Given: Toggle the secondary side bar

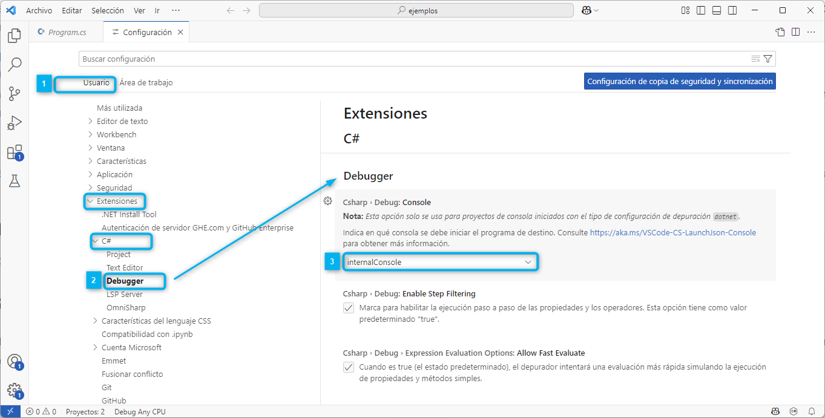Looking at the screenshot, I should 732,10.
